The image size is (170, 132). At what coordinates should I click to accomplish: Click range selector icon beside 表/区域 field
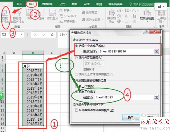pyautogui.click(x=156, y=51)
